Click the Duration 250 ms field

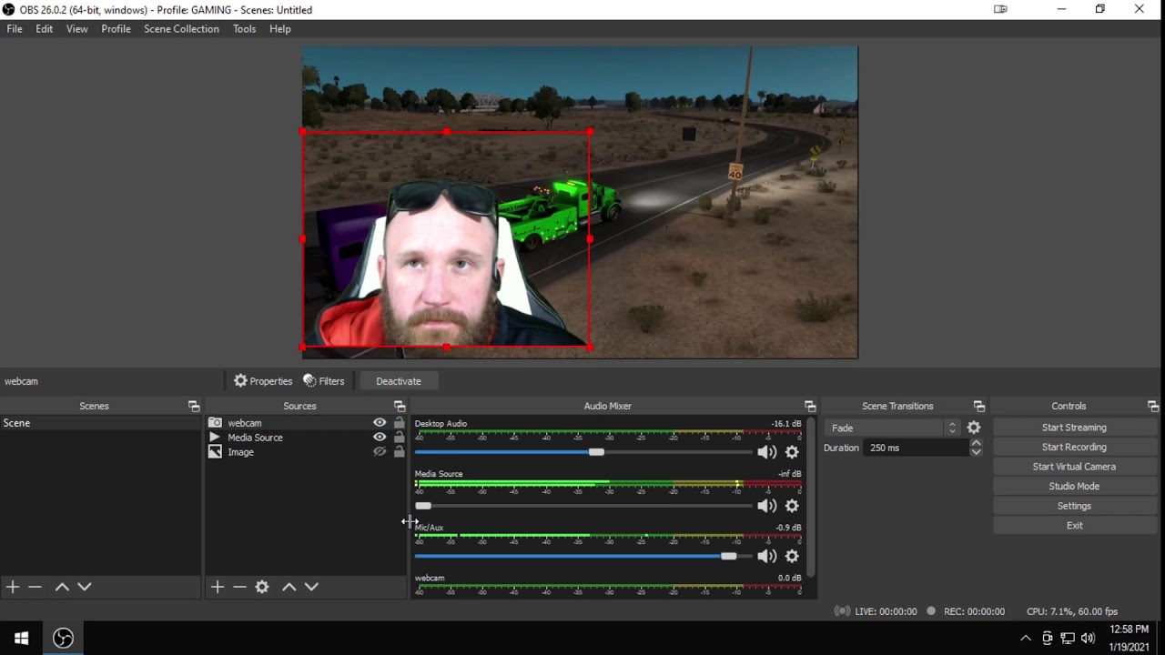tap(917, 448)
